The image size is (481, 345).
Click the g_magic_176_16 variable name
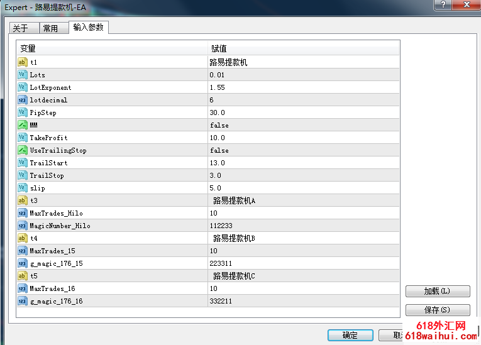point(57,301)
